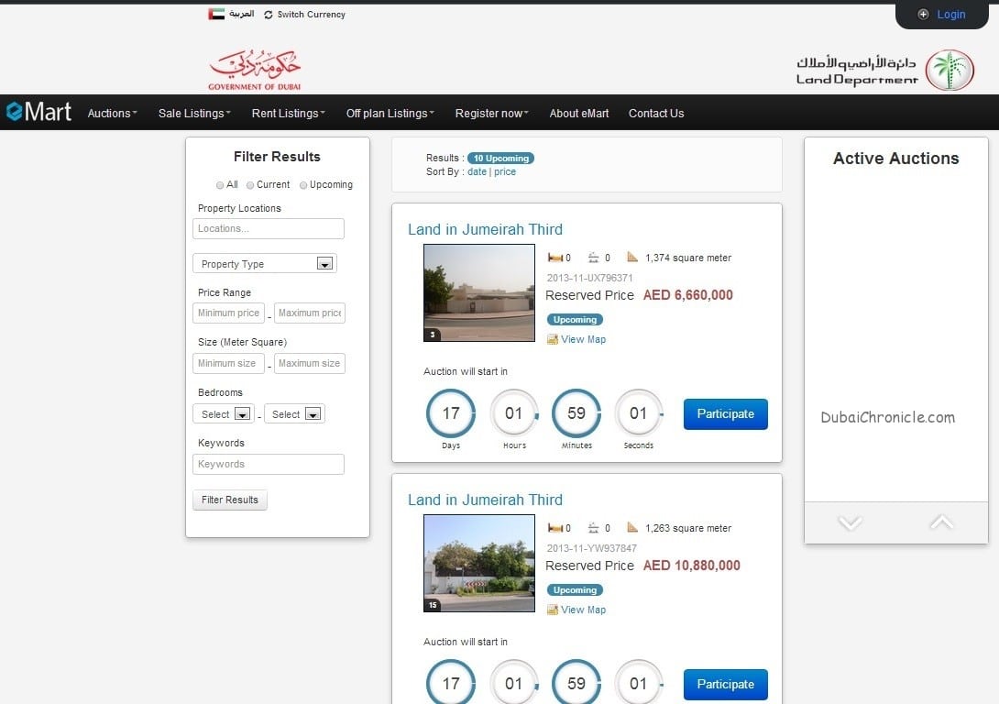Open the second Bedrooms Select dropdown

tap(294, 414)
